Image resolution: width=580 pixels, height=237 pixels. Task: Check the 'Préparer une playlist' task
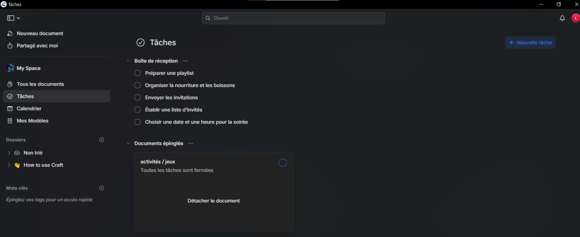pos(138,73)
